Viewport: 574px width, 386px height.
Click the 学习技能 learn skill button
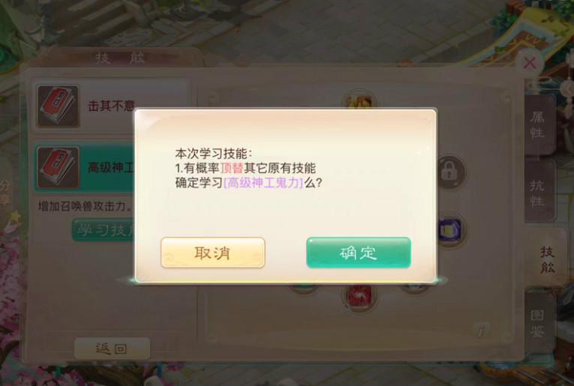click(x=104, y=230)
